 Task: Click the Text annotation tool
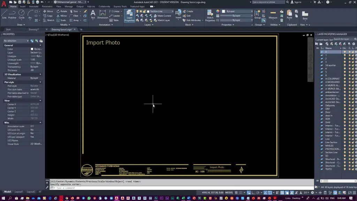[93, 14]
